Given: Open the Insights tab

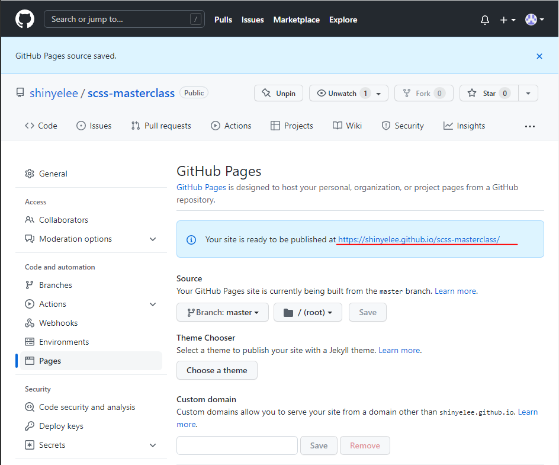Looking at the screenshot, I should (x=464, y=126).
